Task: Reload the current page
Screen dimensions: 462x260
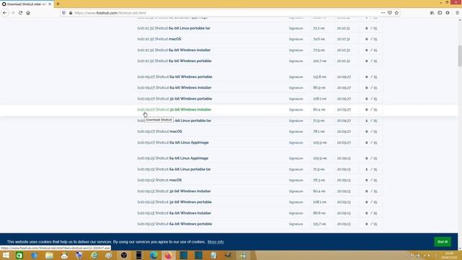Action: pyautogui.click(x=20, y=13)
